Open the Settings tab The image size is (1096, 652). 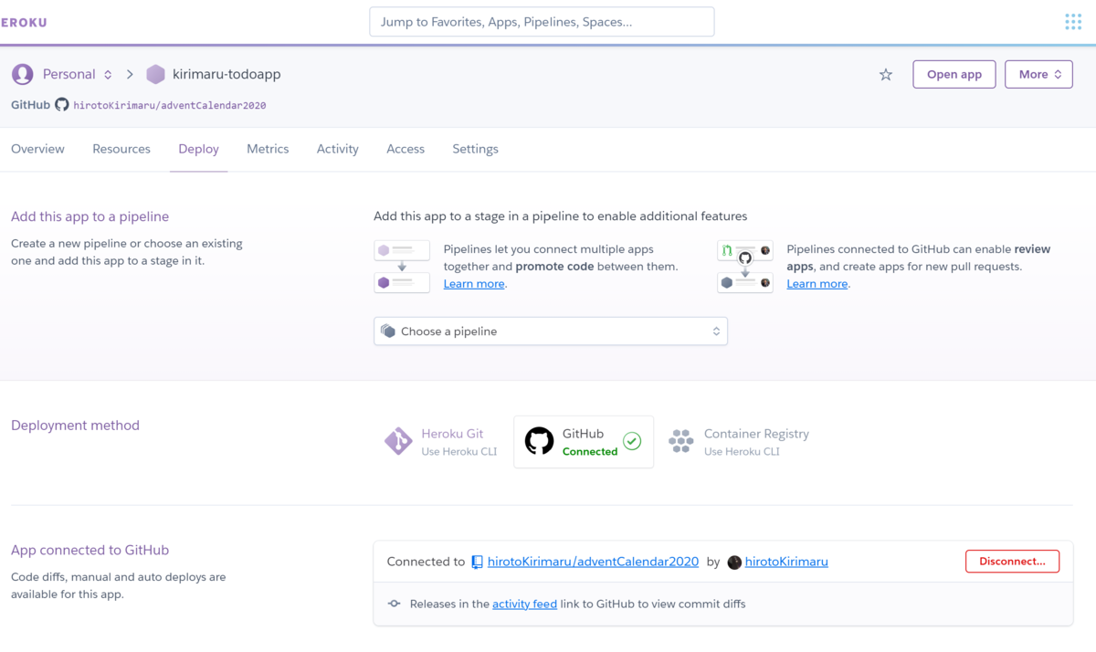[475, 149]
